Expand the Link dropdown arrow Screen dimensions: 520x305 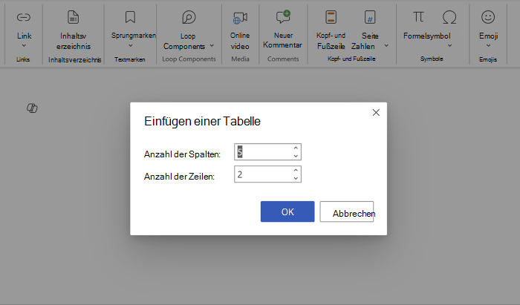point(24,46)
